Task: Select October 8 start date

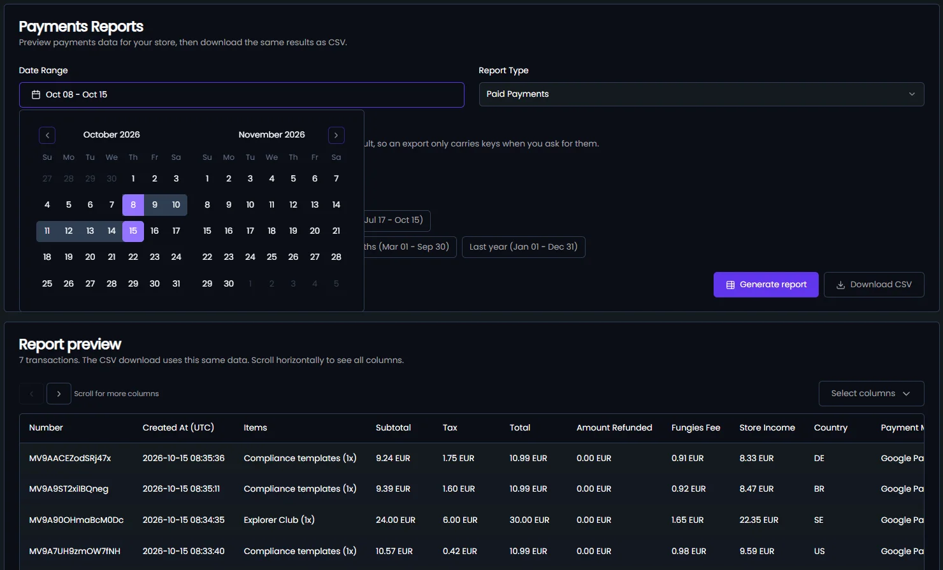Action: pyautogui.click(x=133, y=205)
